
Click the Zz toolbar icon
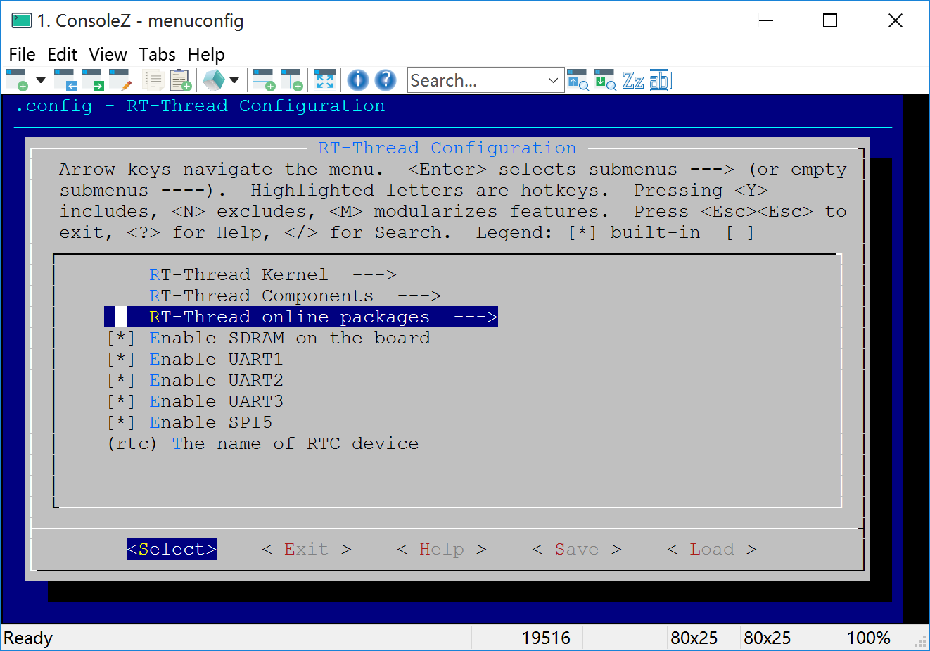[633, 80]
